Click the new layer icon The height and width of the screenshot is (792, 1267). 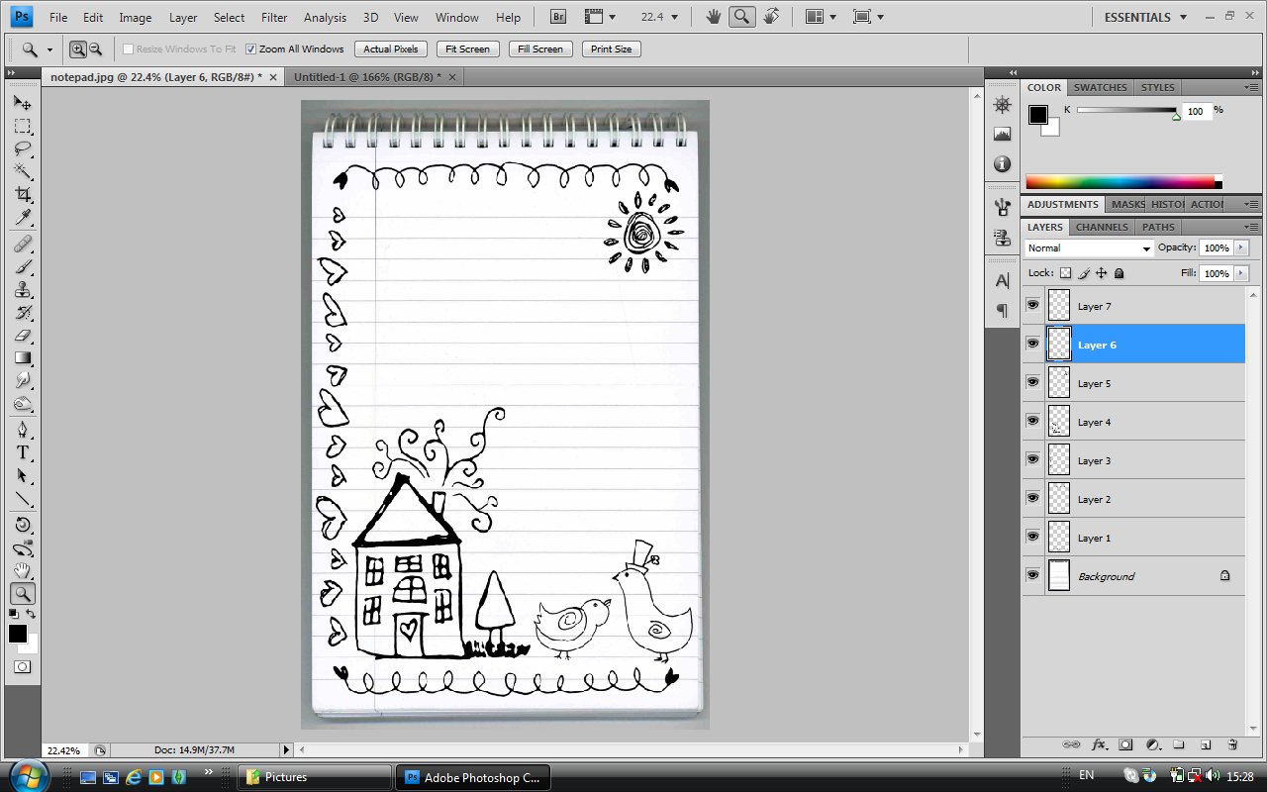[x=1205, y=743]
